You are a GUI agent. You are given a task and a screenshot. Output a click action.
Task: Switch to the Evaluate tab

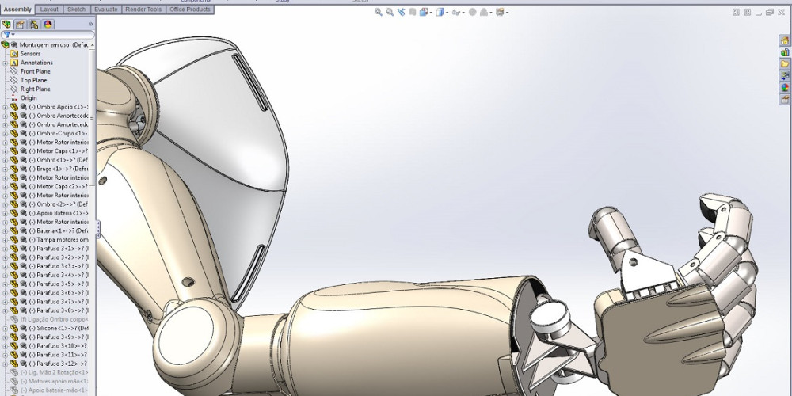[x=106, y=9]
